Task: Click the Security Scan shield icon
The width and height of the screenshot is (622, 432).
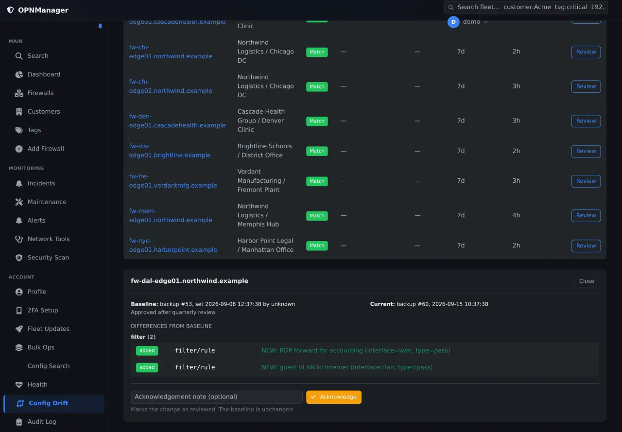Action: click(19, 258)
